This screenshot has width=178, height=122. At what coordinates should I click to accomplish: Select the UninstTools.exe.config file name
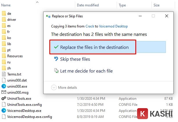point(24,105)
